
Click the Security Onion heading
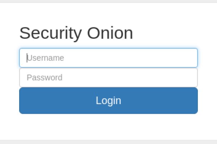click(76, 33)
